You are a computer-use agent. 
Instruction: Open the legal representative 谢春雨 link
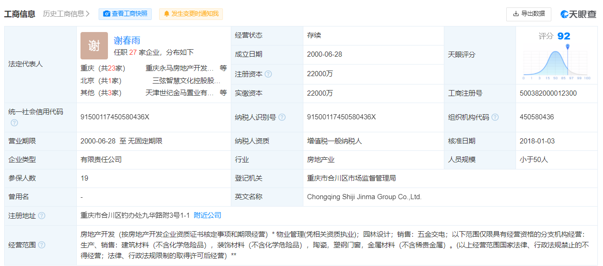tap(127, 40)
